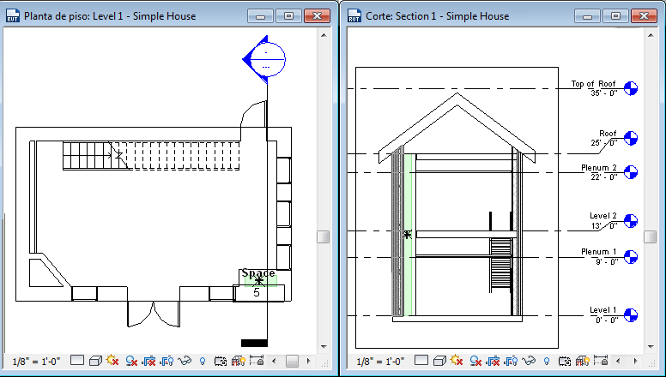Click the RVT icon in Section 1 title bar
666x377 pixels.
click(354, 16)
